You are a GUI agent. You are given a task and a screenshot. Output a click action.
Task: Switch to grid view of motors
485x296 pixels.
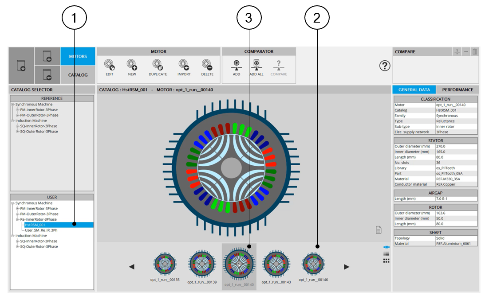point(386,261)
